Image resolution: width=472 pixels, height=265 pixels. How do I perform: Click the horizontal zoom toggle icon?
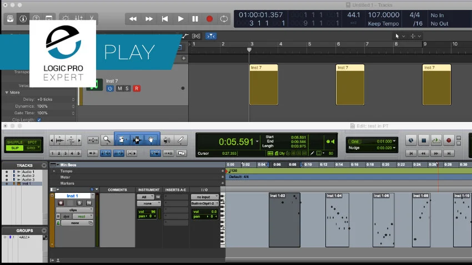93,140
